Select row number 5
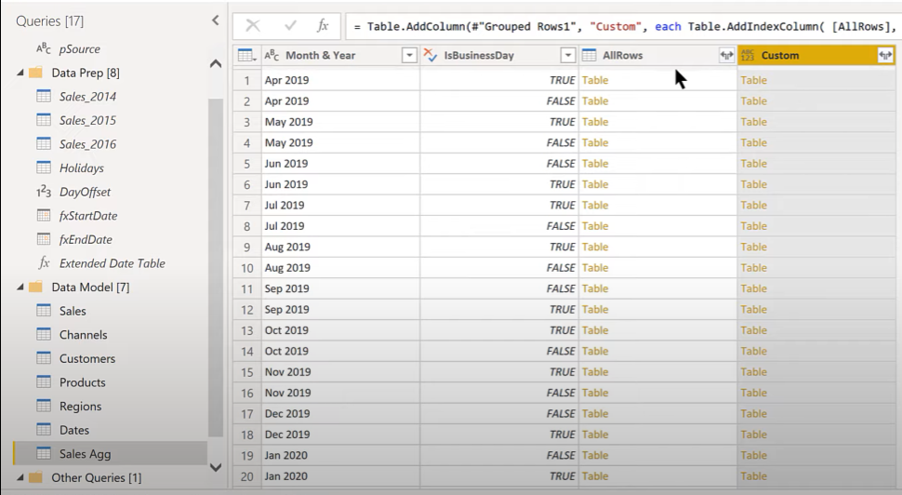Viewport: 902px width, 495px height. [247, 164]
